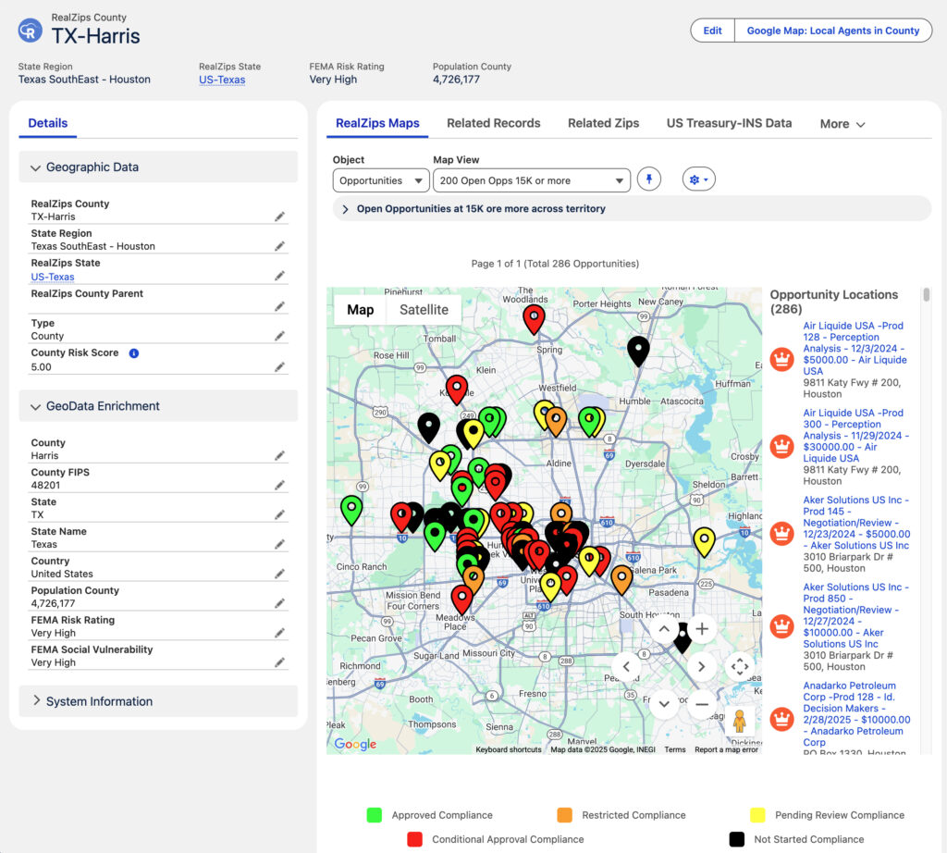Open the Object dropdown showing Opportunities
This screenshot has width=947, height=853.
380,180
